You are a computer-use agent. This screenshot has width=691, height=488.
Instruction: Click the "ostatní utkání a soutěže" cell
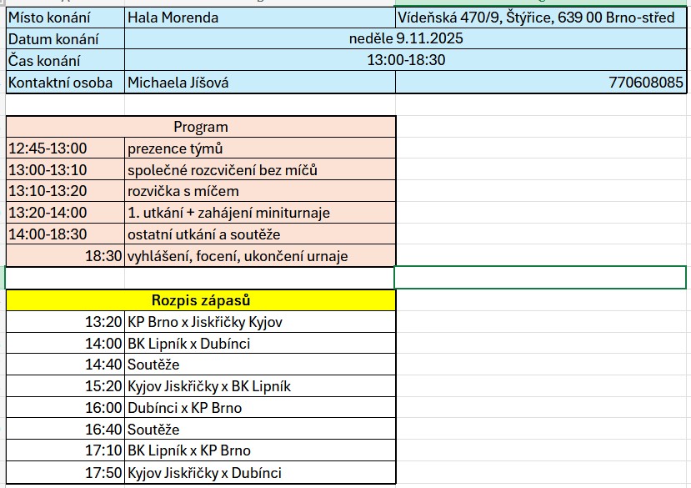pos(258,234)
